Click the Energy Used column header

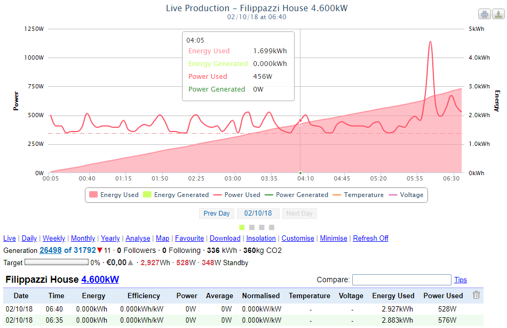click(393, 296)
